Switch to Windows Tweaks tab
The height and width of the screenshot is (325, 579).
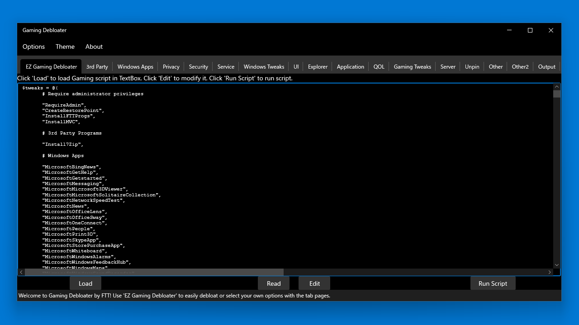tap(264, 66)
